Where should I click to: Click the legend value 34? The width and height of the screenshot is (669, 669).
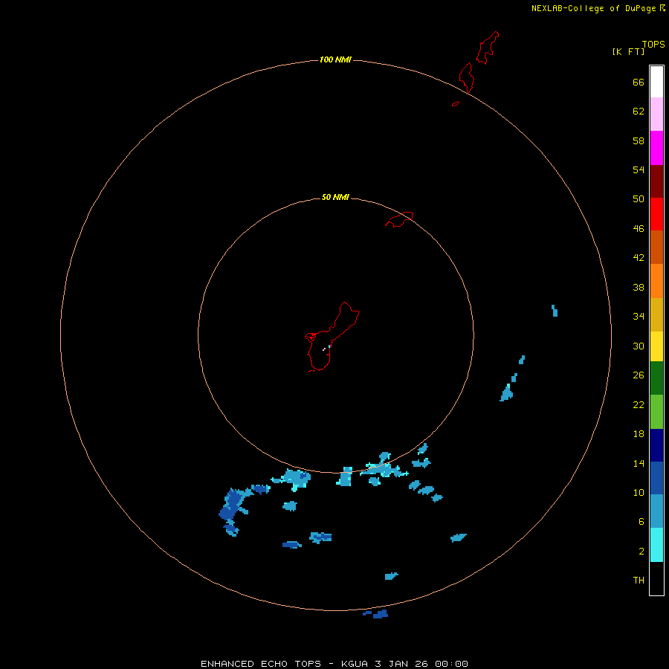coord(639,317)
